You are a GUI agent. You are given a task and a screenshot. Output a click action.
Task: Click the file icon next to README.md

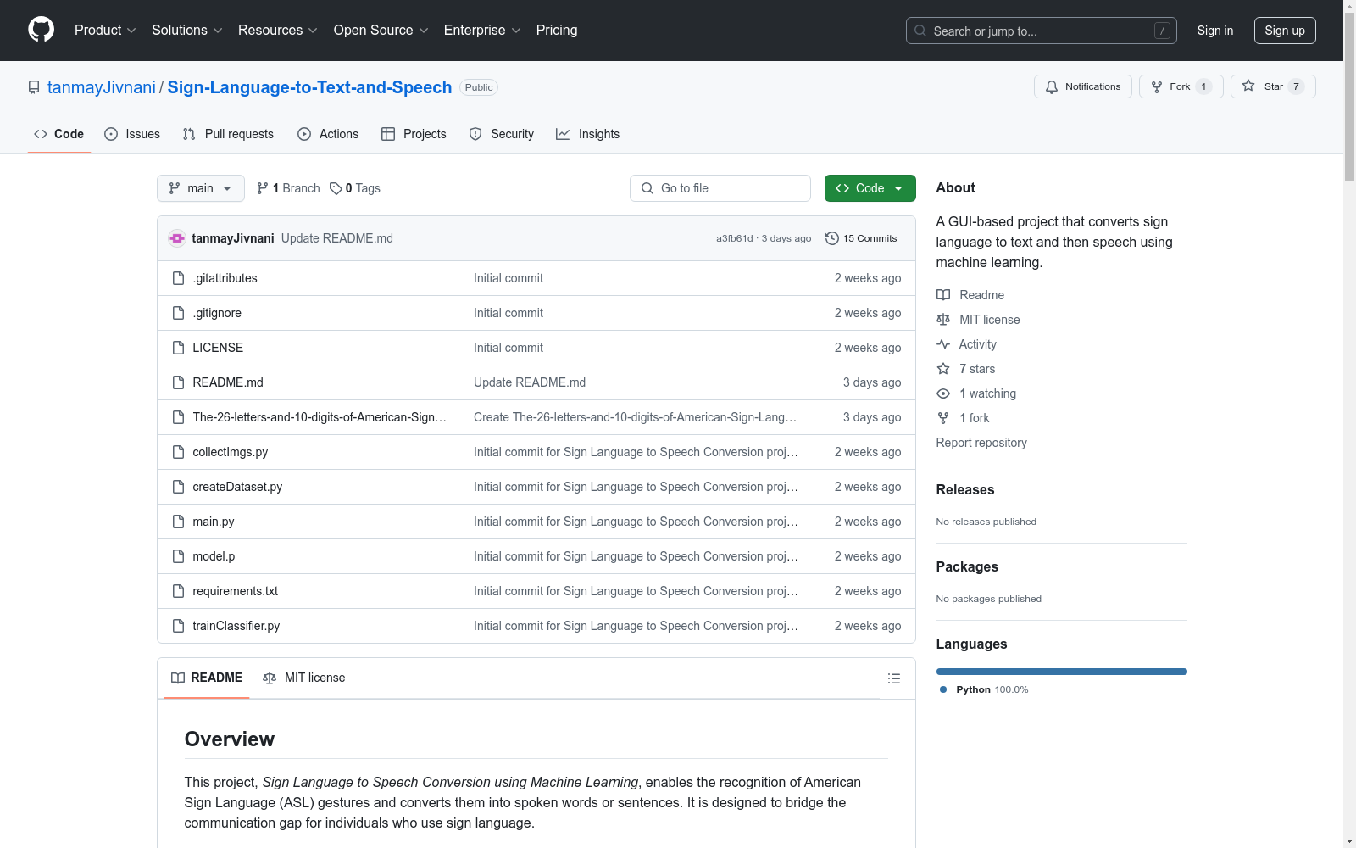(x=178, y=382)
